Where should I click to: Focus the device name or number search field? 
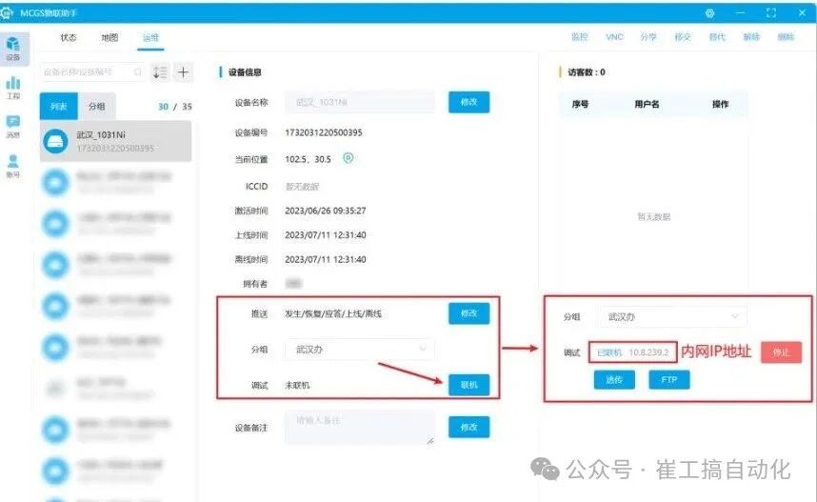[x=92, y=72]
